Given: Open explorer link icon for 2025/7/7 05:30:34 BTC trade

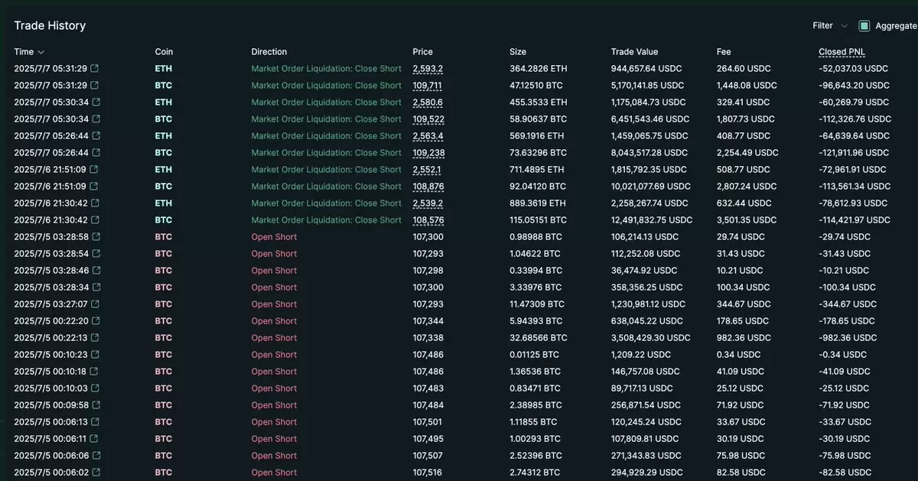Looking at the screenshot, I should coord(96,119).
